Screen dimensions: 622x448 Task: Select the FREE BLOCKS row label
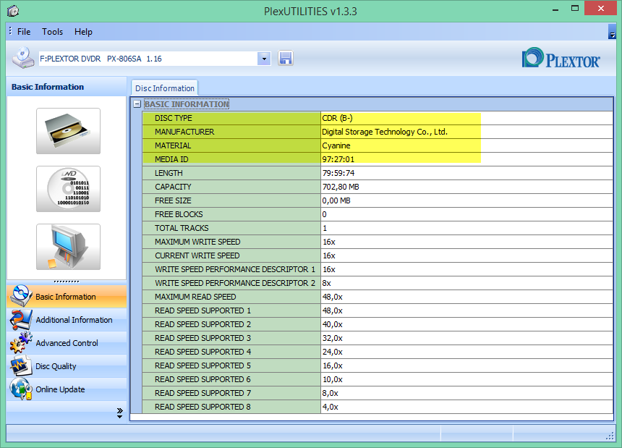[x=231, y=214]
